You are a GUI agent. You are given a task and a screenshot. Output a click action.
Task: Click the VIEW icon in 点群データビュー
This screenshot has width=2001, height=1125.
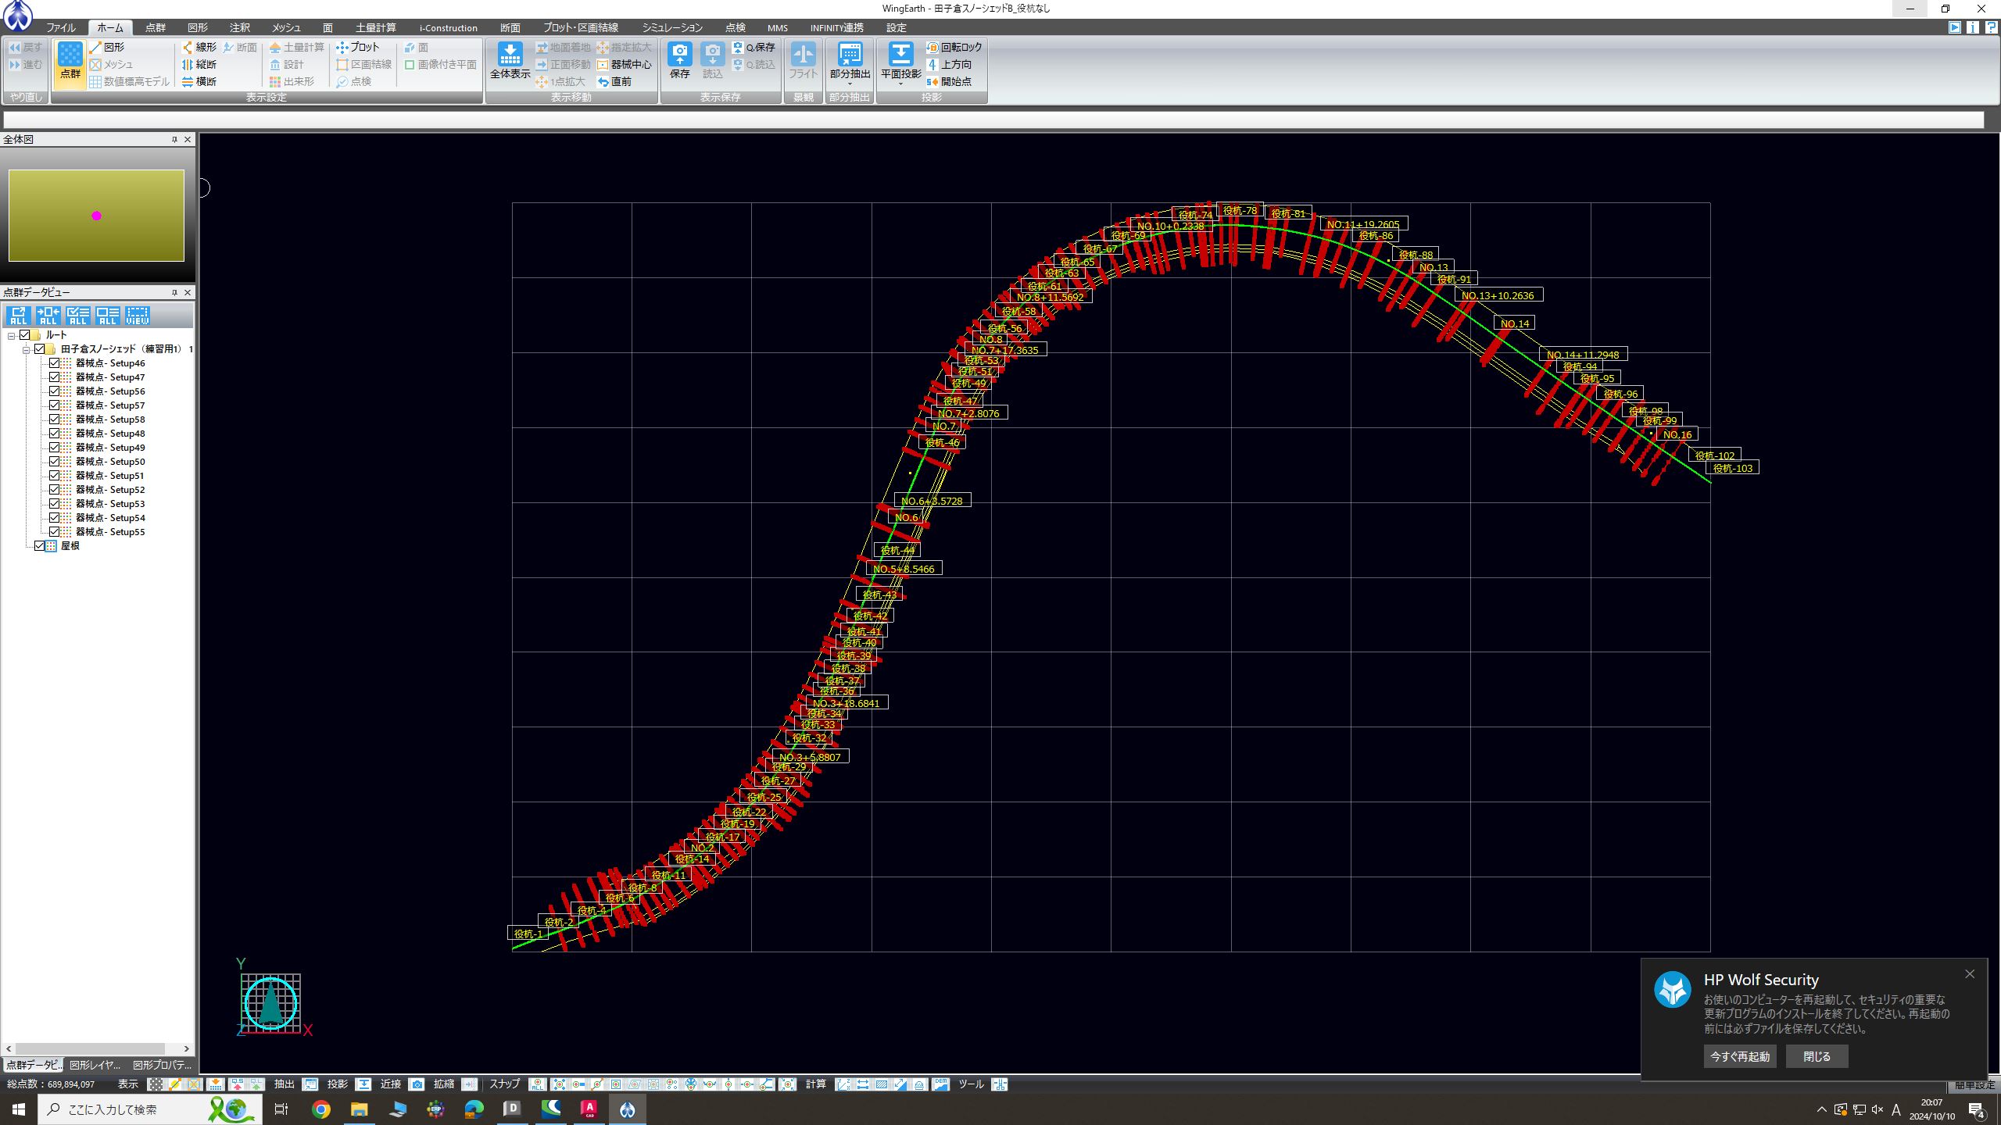click(x=137, y=316)
